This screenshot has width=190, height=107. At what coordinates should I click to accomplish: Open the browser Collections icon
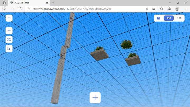[x=169, y=9]
